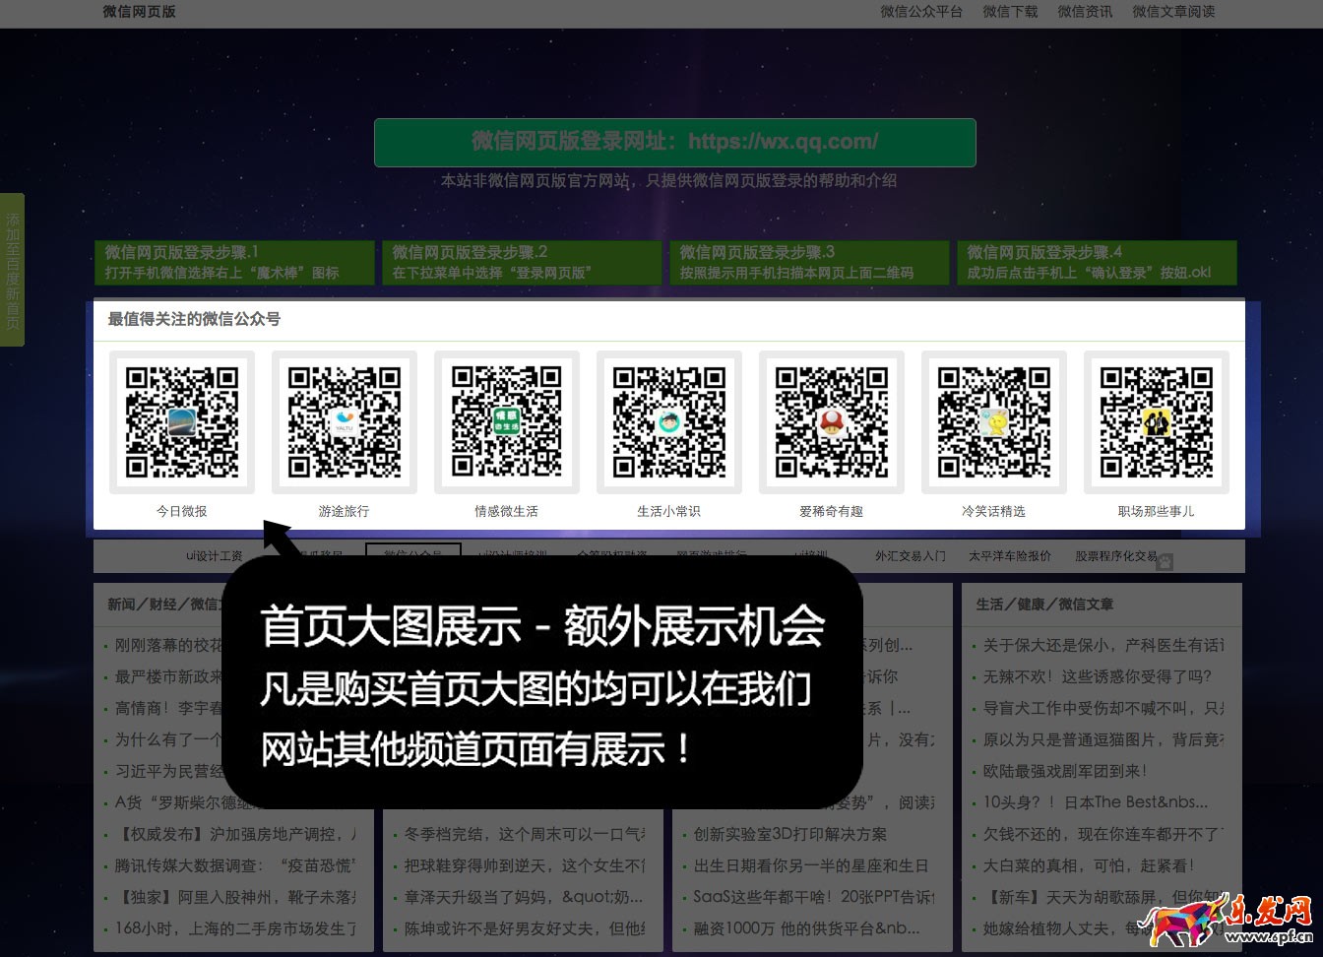This screenshot has width=1323, height=957.
Task: Click the 微信网页版登录步骤.2 green box
Action: [522, 262]
